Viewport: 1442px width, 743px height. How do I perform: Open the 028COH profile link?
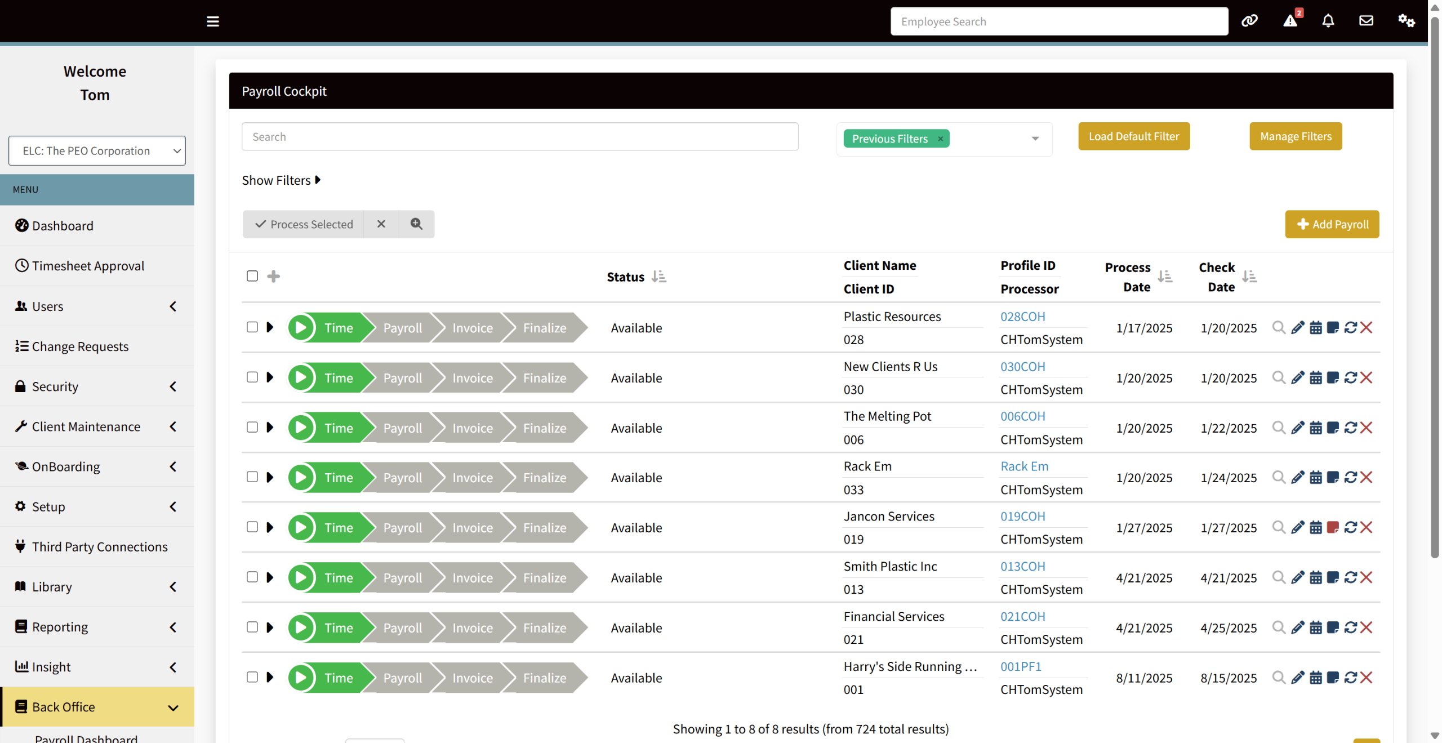click(1023, 317)
